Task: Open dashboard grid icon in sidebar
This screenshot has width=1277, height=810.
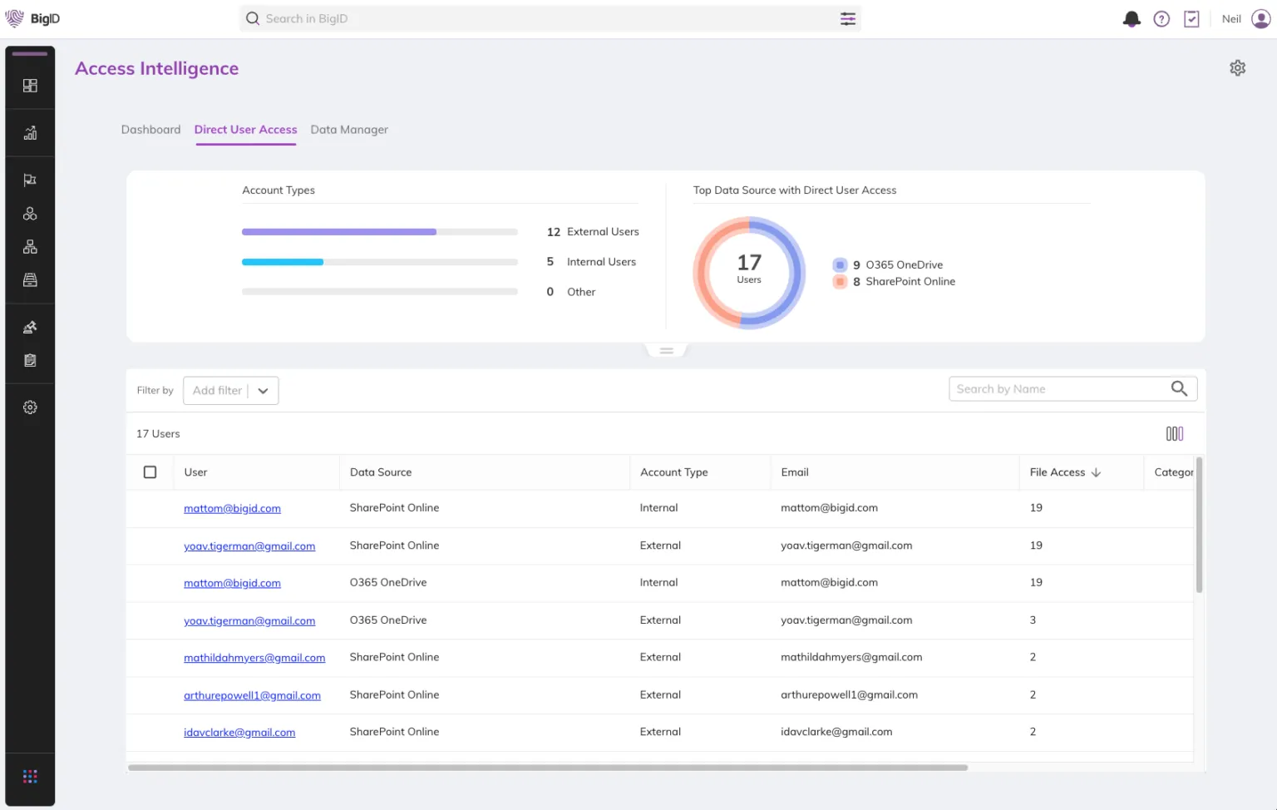Action: click(30, 86)
